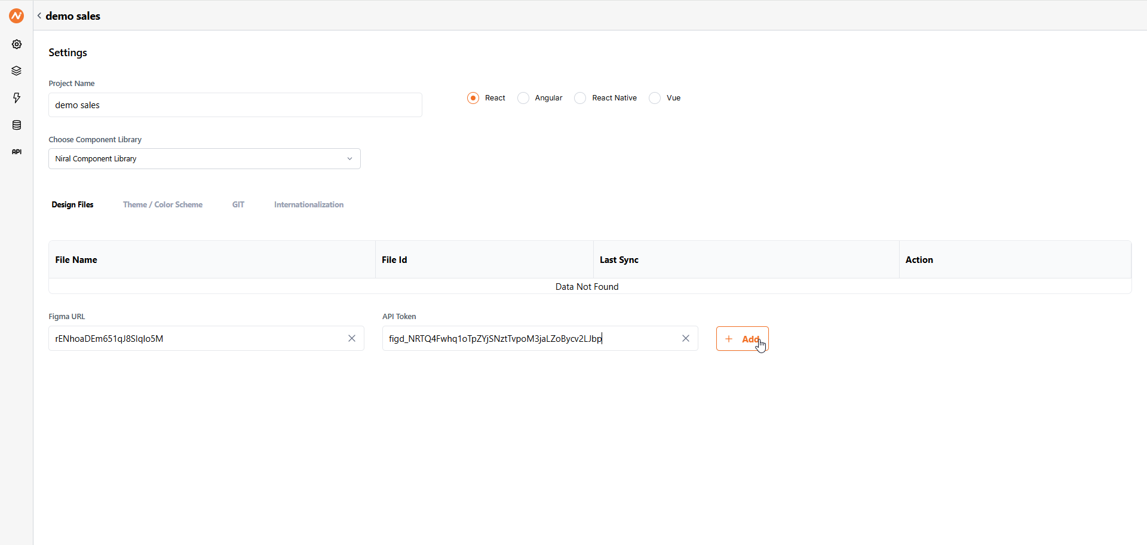Click inside the Project Name field
The image size is (1147, 545).
tap(235, 105)
